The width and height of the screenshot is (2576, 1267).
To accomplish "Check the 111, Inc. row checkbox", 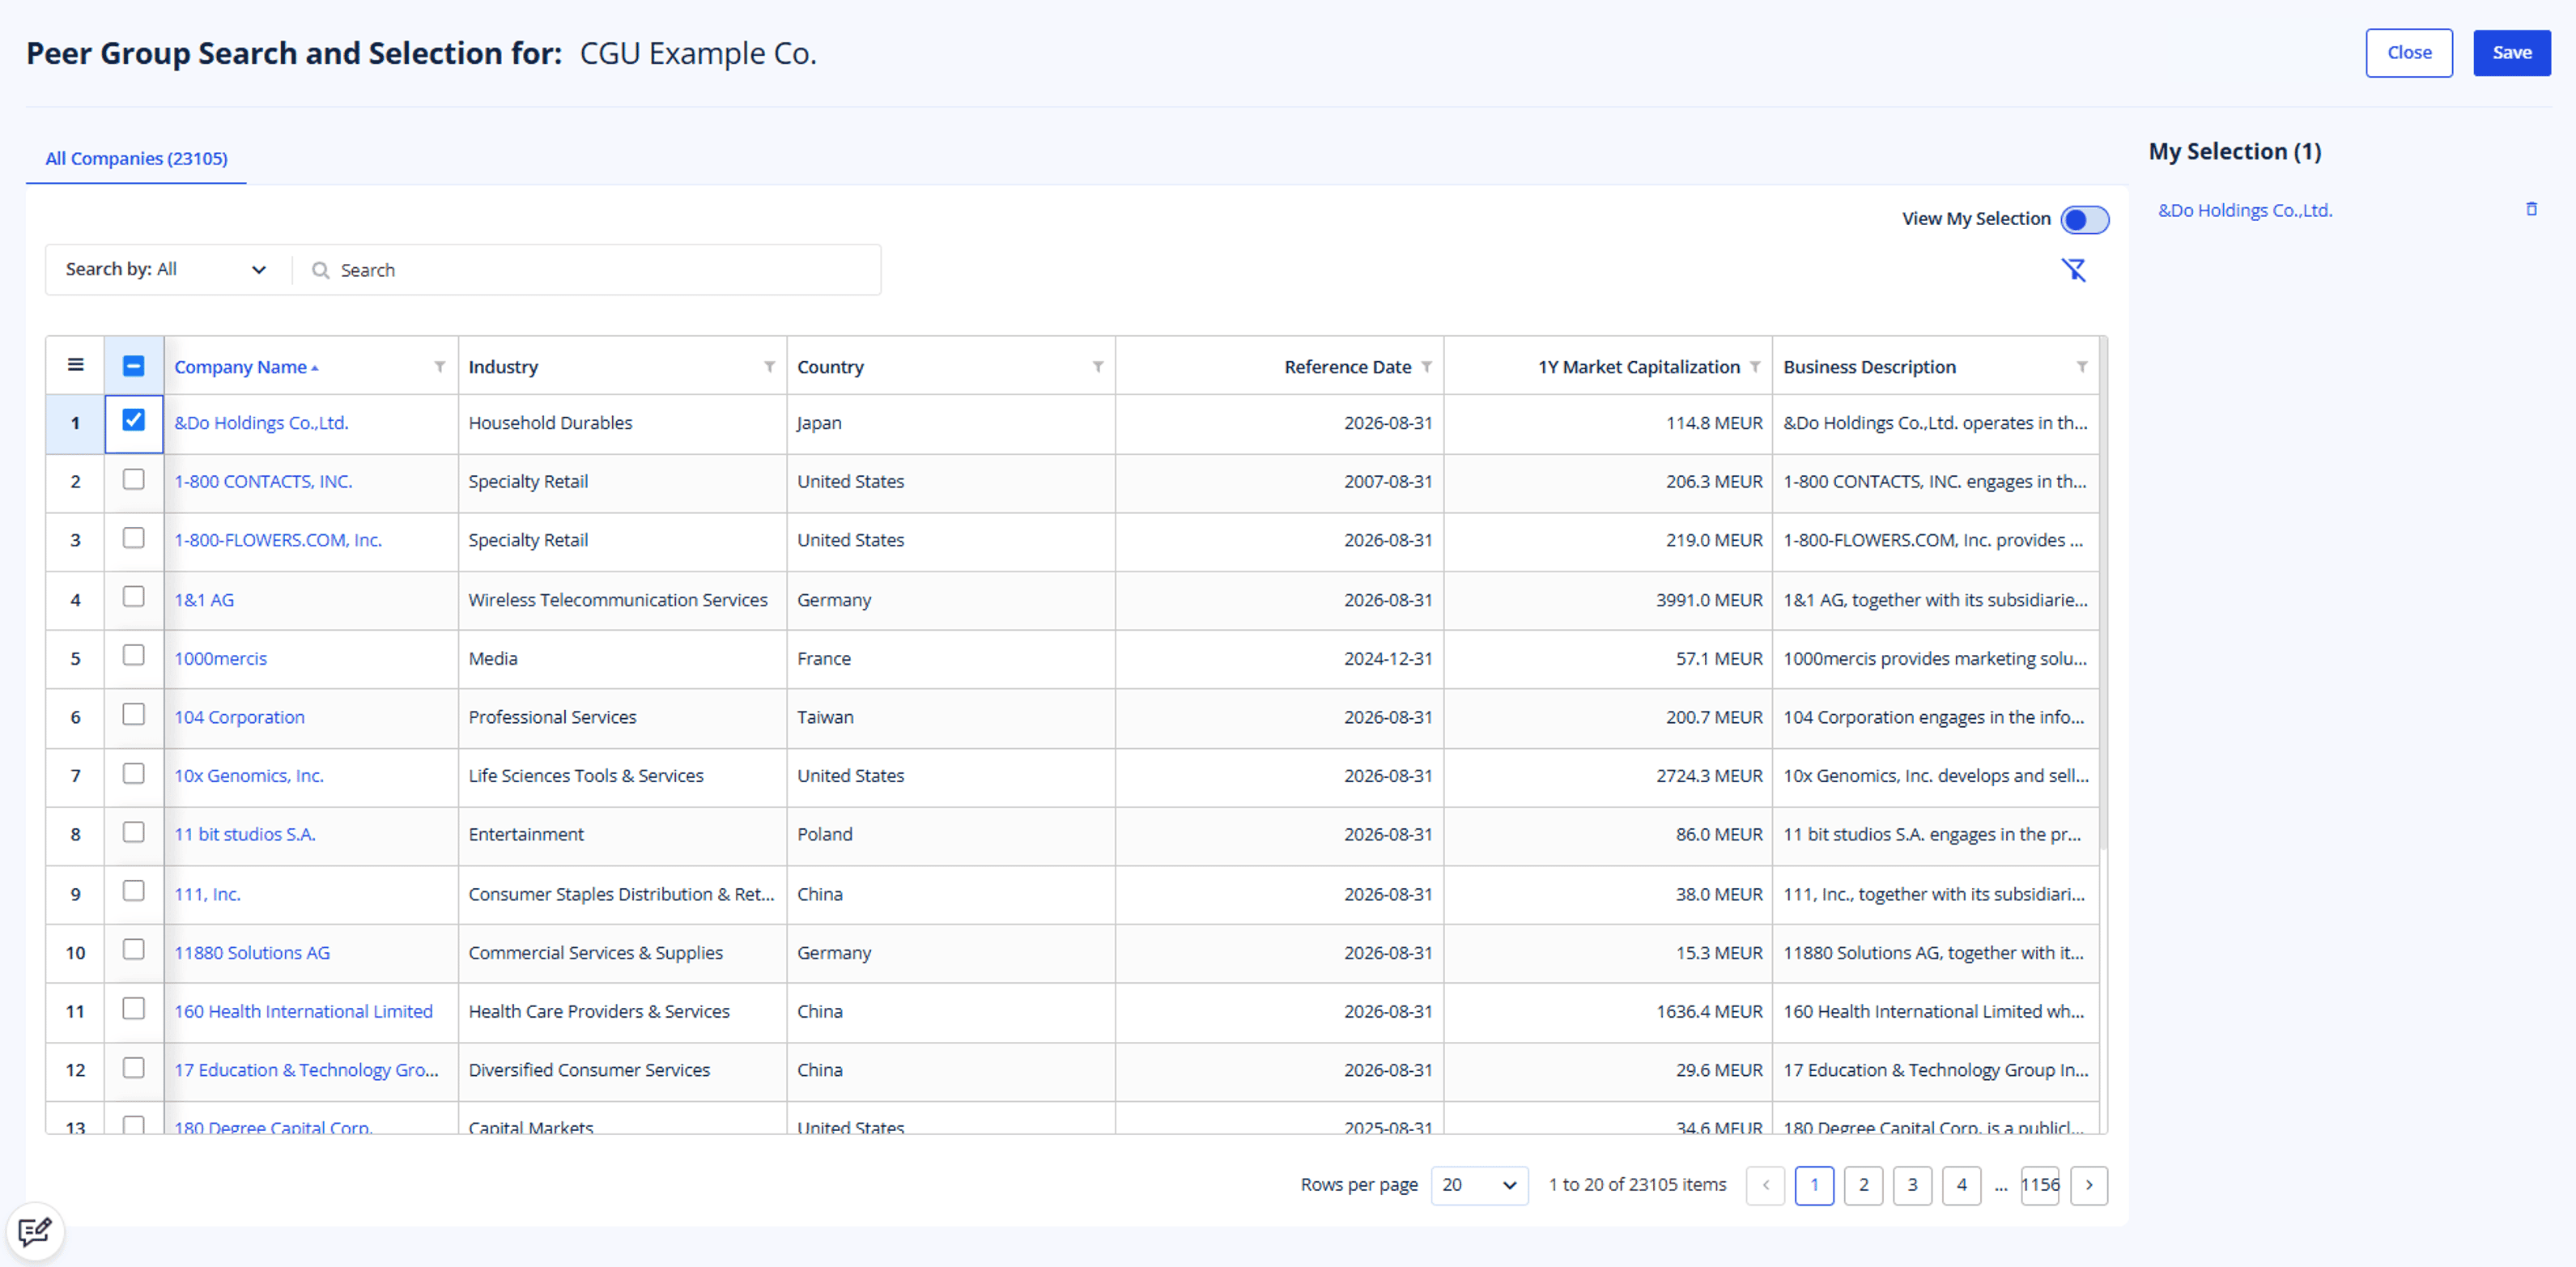I will (x=133, y=891).
